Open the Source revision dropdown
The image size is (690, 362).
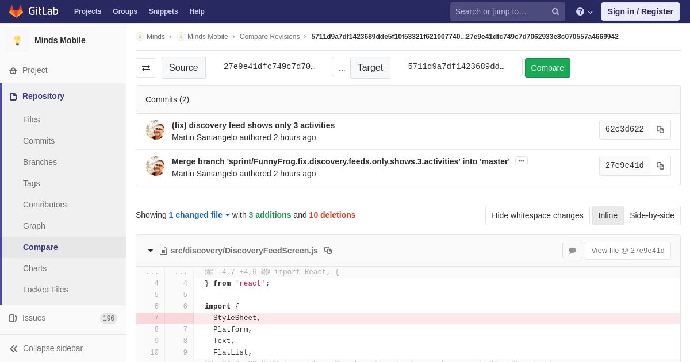(x=270, y=67)
